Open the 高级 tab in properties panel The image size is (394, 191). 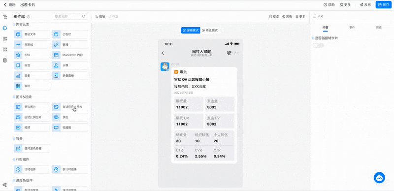(x=379, y=28)
